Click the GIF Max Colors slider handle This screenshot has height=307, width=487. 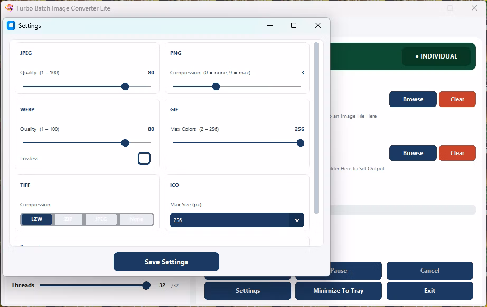[x=301, y=143]
